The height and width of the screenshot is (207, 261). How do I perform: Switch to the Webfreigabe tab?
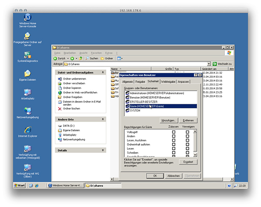pos(168,82)
